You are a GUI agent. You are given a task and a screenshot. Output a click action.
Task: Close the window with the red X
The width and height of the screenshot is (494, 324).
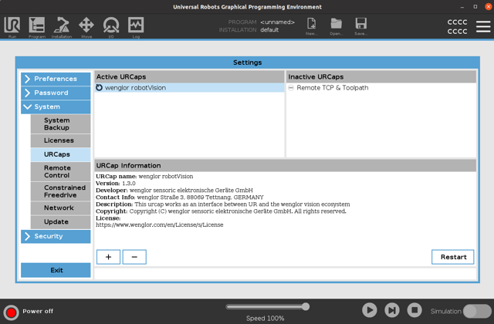489,7
